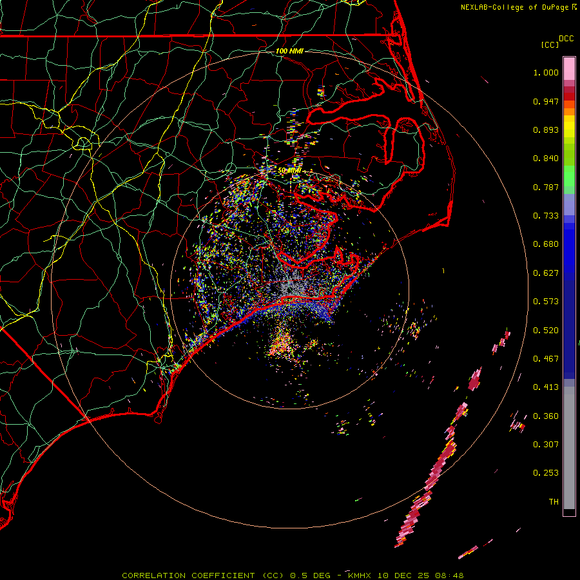Viewport: 580px width, 580px height.
Task: Click the 0.840 scale value
Action: [546, 159]
